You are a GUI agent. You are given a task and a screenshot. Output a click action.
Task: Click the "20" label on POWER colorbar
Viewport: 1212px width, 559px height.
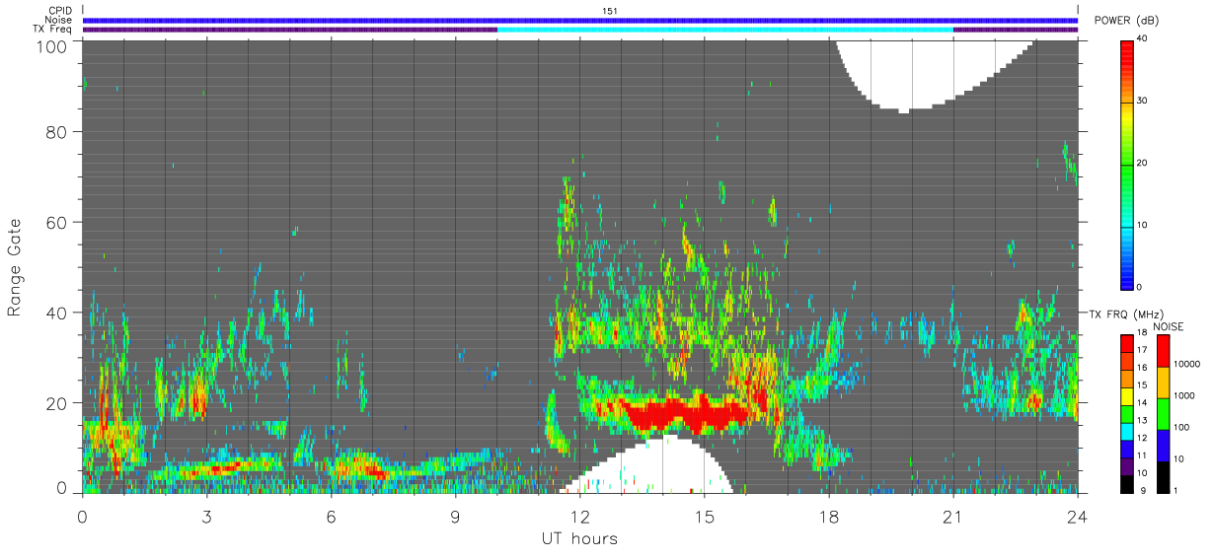click(1143, 163)
